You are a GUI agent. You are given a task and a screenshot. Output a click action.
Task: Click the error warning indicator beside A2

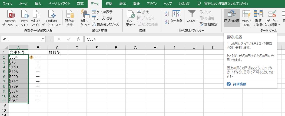coord(31,57)
